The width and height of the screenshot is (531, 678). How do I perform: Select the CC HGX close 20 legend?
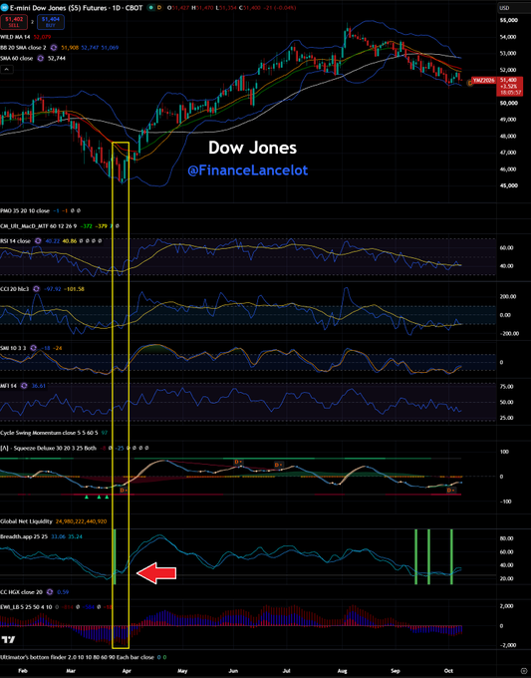point(21,592)
